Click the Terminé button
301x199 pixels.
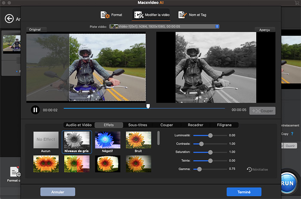244,192
